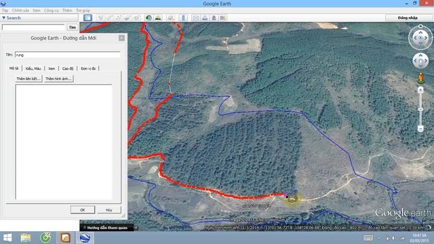This screenshot has height=244, width=434.
Task: Open the green browser taskbar icon
Action: [x=45, y=238]
